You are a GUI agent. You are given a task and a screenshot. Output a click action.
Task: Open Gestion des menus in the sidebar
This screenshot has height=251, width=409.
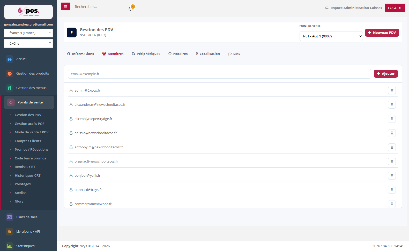pyautogui.click(x=31, y=88)
